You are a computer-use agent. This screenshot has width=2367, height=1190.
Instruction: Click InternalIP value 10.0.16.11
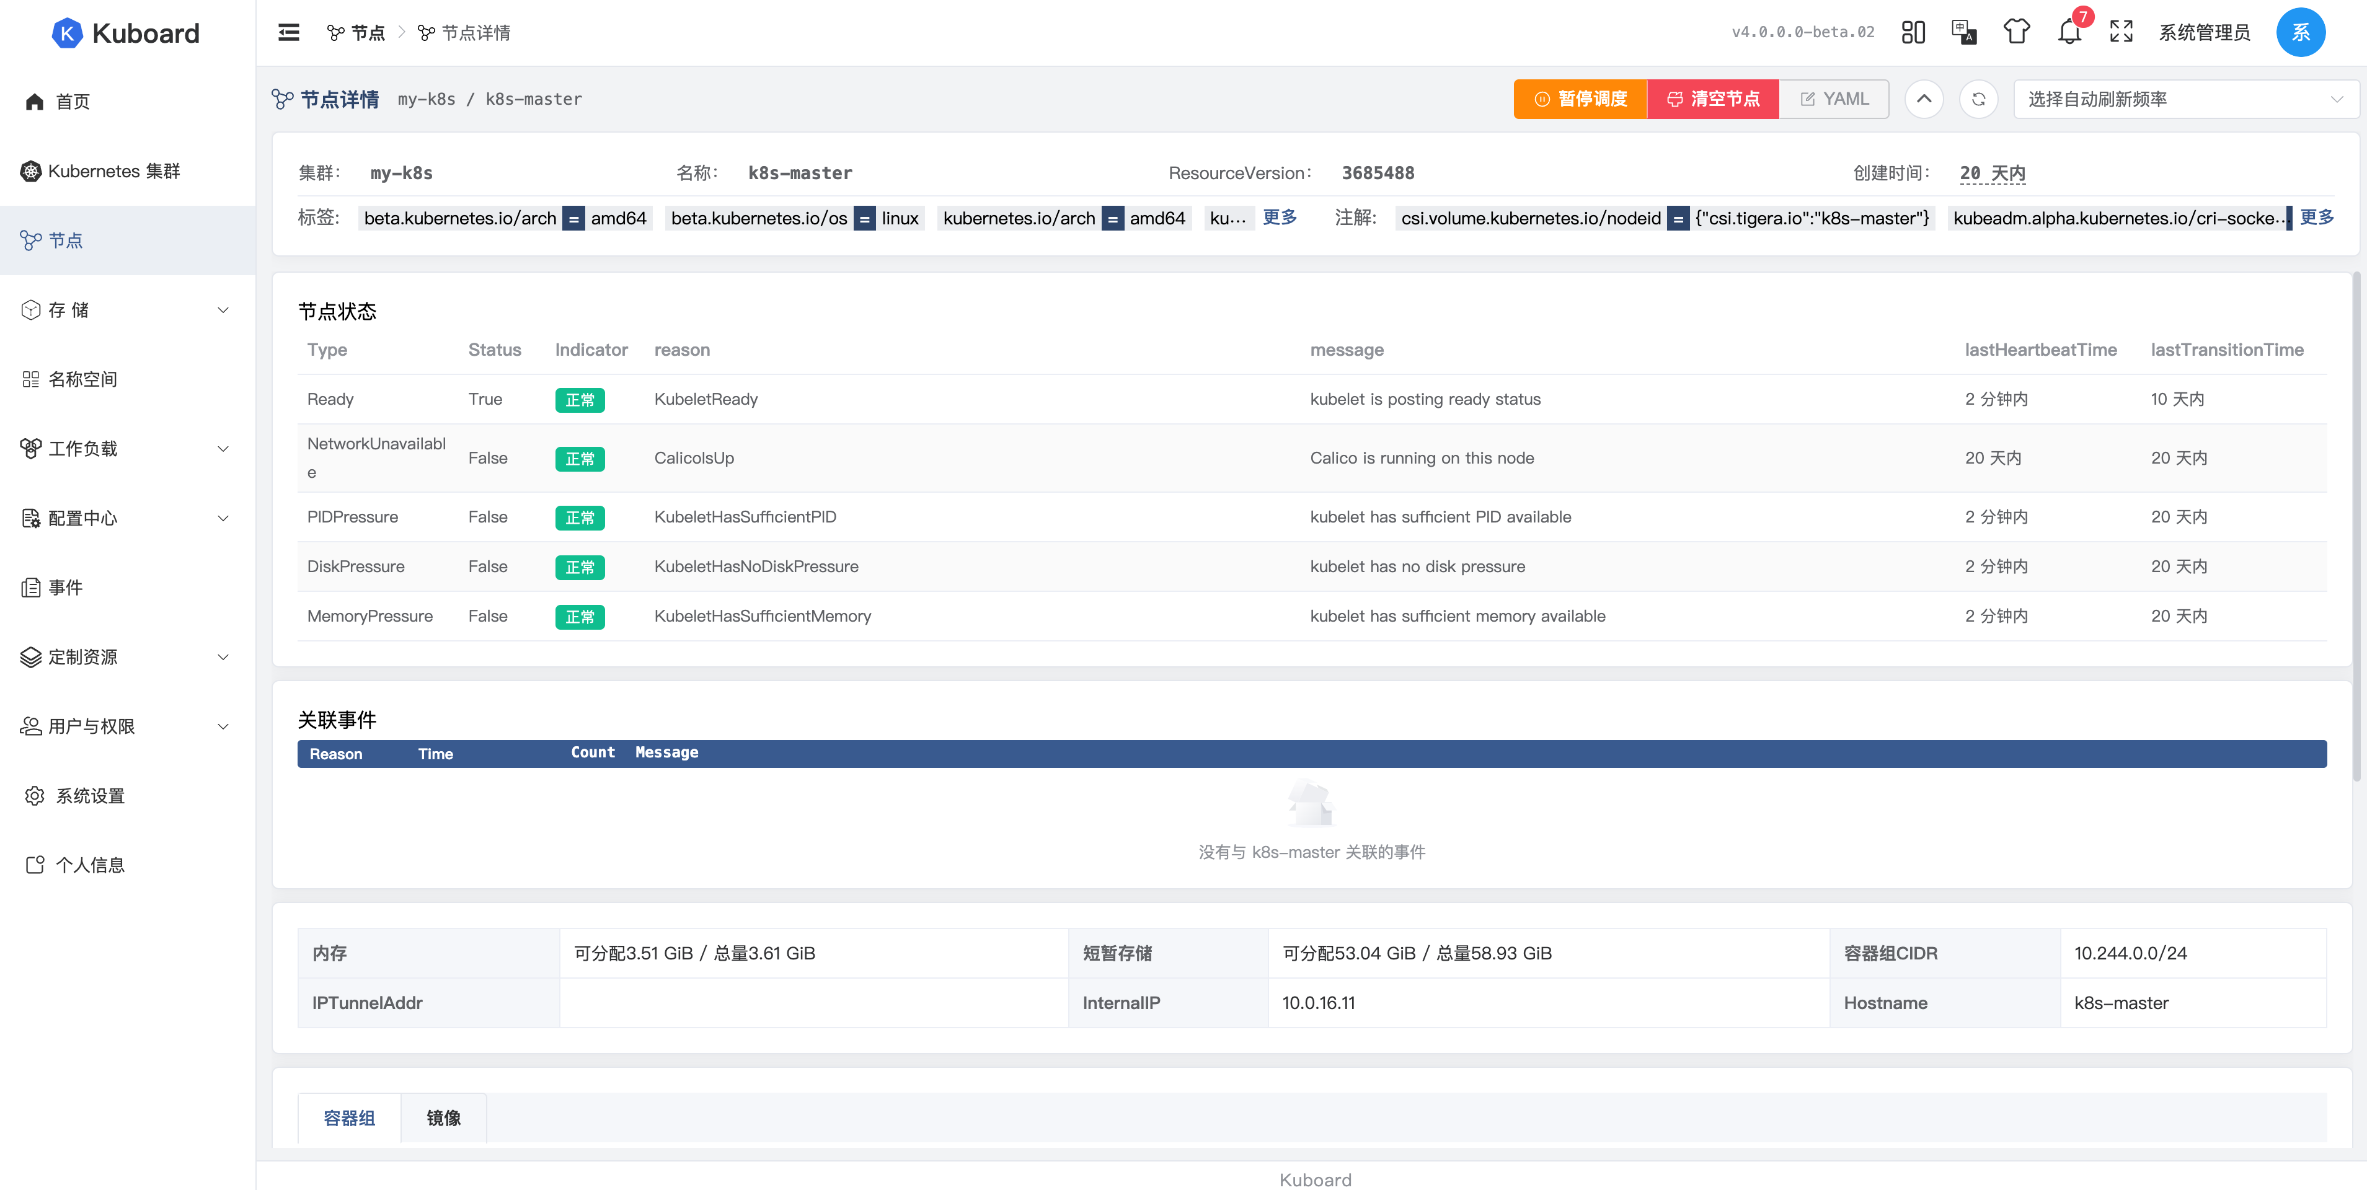pyautogui.click(x=1319, y=1003)
